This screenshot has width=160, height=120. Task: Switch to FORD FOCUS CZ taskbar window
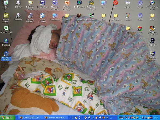[x=31, y=118]
